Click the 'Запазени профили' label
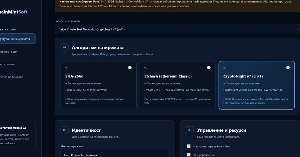The height and width of the screenshot is (157, 300). point(67,21)
